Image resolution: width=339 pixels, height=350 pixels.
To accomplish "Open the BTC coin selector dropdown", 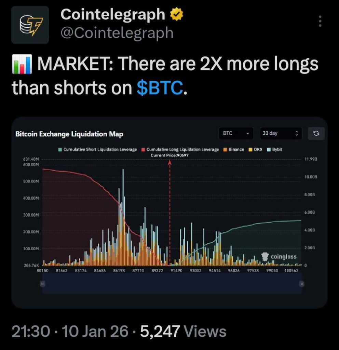I will click(x=236, y=134).
